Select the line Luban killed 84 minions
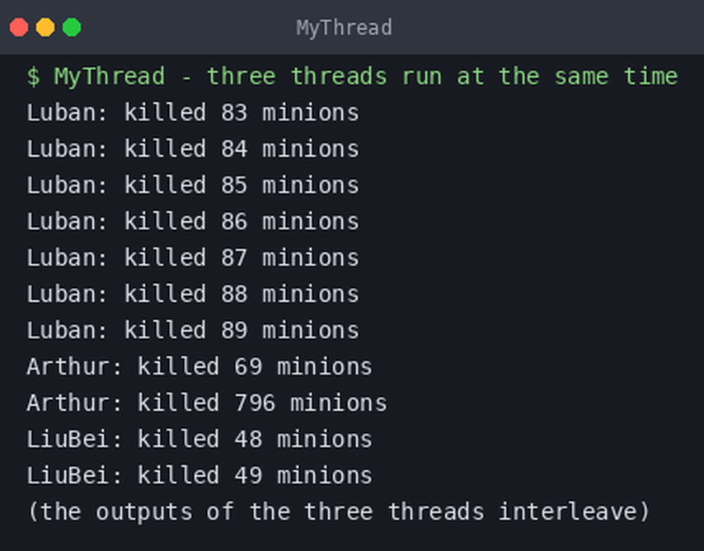This screenshot has height=551, width=704. pyautogui.click(x=193, y=148)
